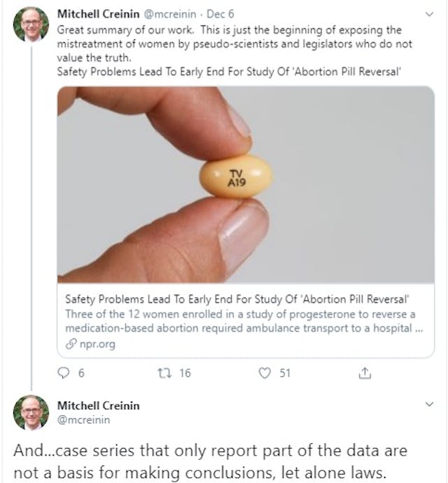This screenshot has width=448, height=483.
Task: Click Mitchell Creinin avatar on second tweet
Action: point(31,411)
